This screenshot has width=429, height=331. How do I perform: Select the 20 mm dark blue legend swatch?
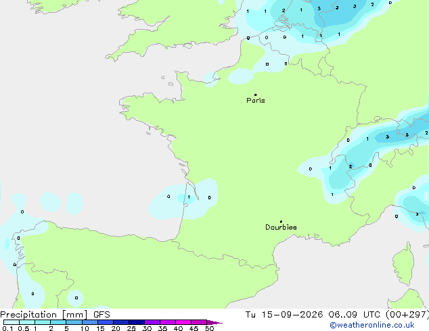click(121, 322)
